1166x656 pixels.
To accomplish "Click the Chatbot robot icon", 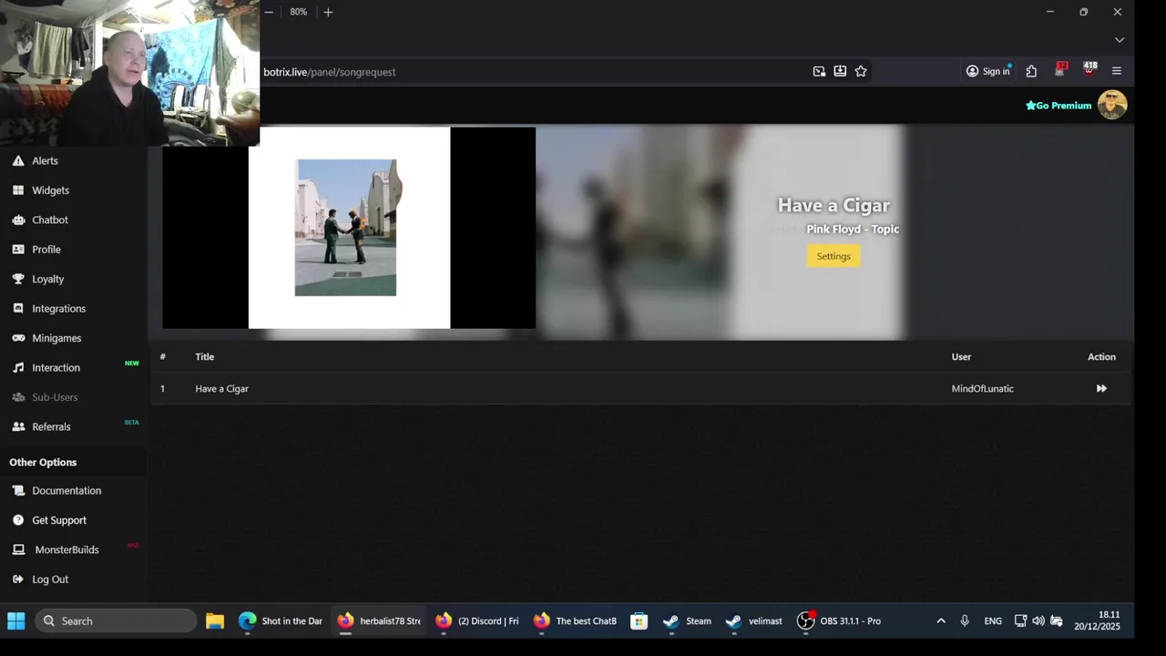I will point(18,220).
